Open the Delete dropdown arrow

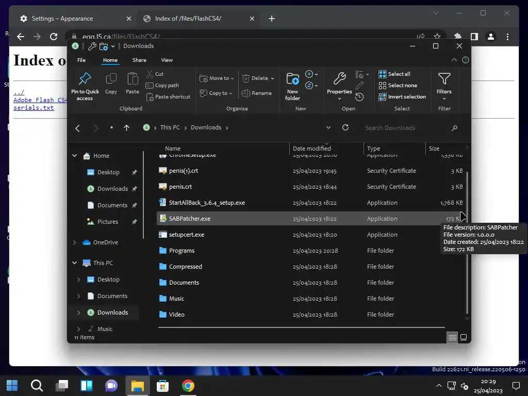click(272, 78)
